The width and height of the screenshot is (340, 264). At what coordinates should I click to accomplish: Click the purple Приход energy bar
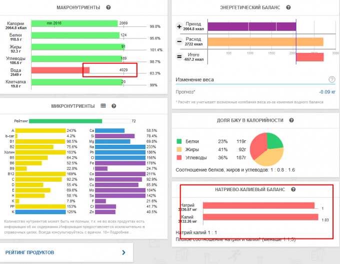251,26
